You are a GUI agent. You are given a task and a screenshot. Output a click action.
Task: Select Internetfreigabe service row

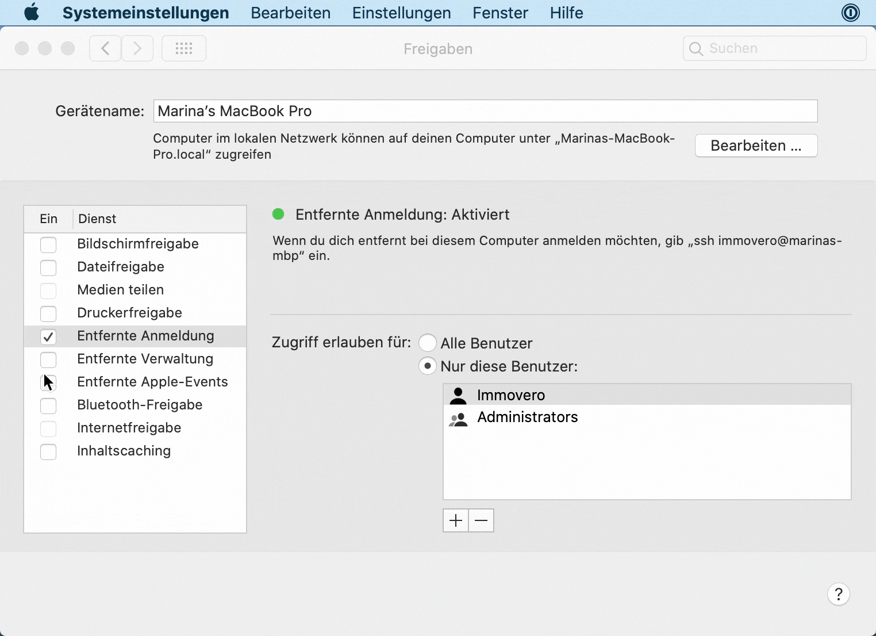click(135, 428)
